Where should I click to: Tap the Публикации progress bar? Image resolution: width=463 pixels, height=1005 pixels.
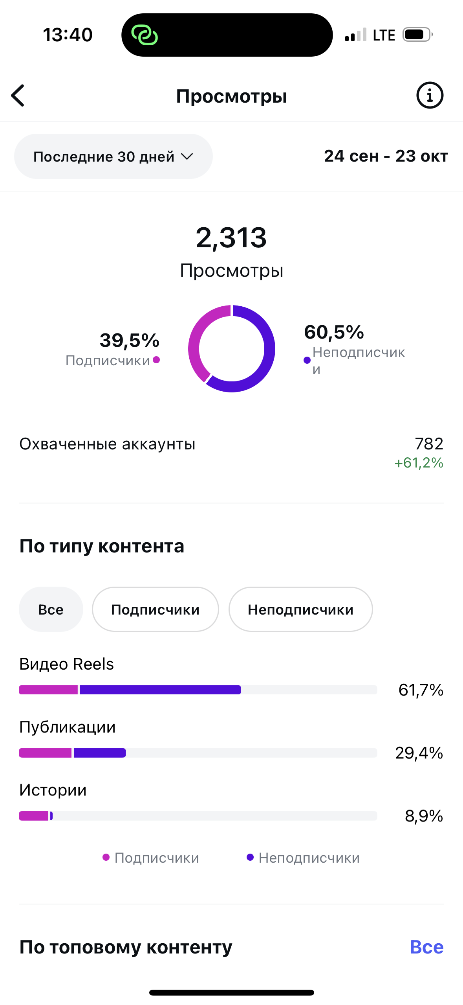[198, 753]
